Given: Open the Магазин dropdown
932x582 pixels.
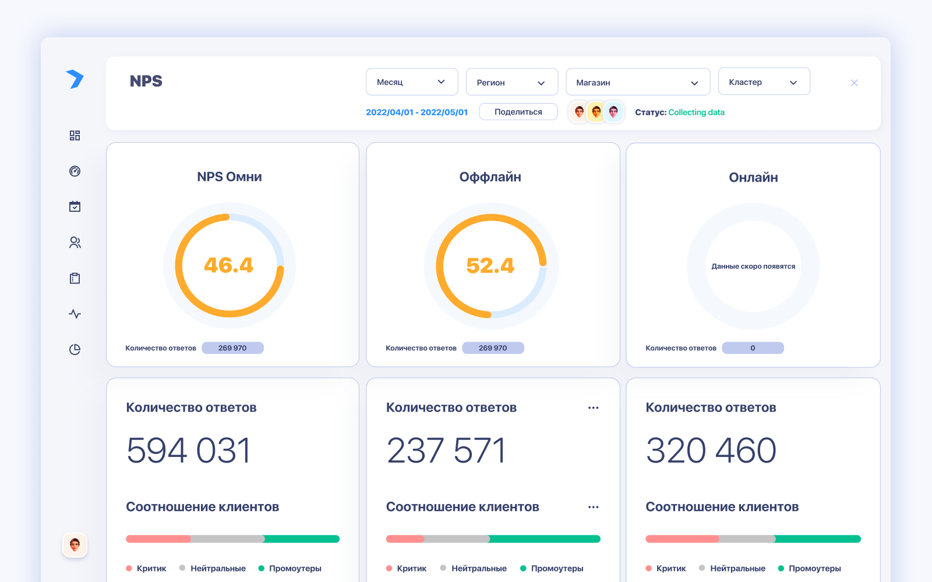Looking at the screenshot, I should pyautogui.click(x=637, y=82).
